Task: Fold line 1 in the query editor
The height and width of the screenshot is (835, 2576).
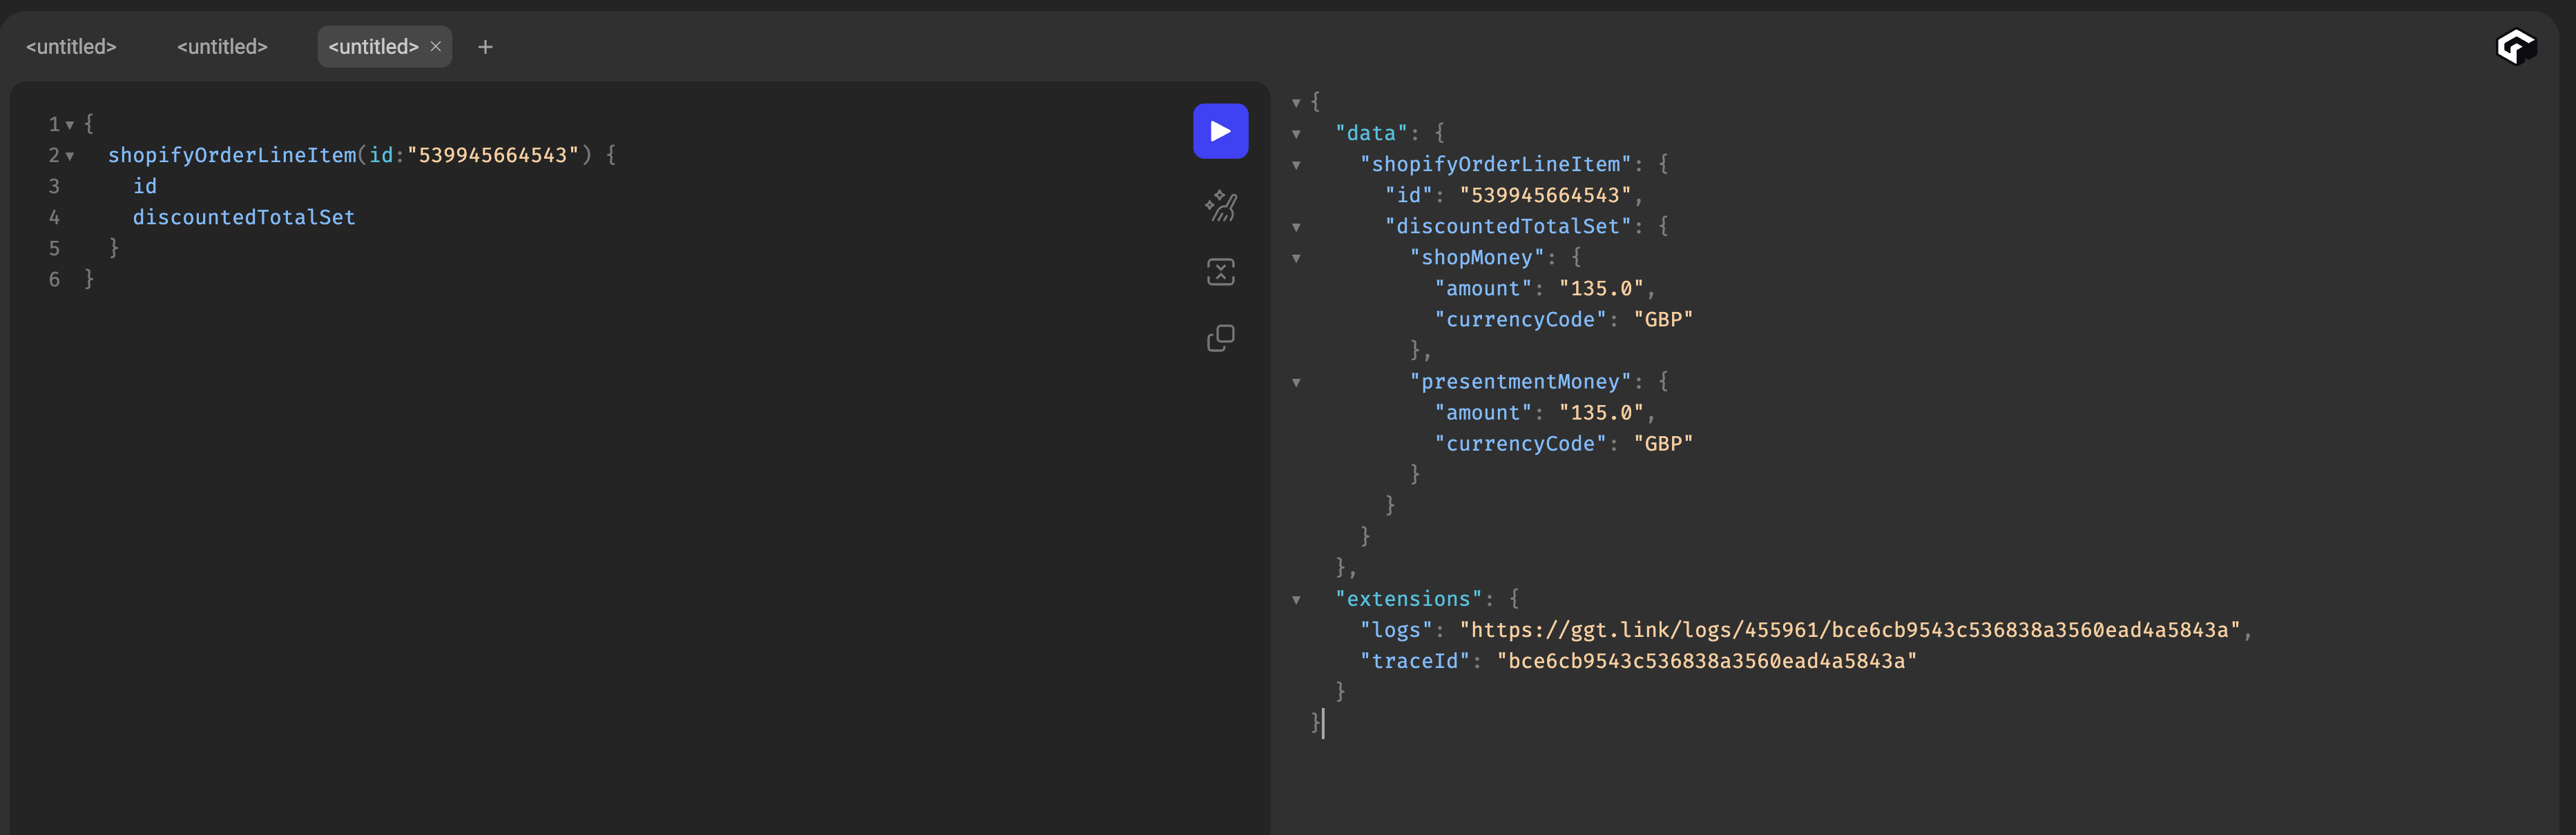Action: pos(70,125)
